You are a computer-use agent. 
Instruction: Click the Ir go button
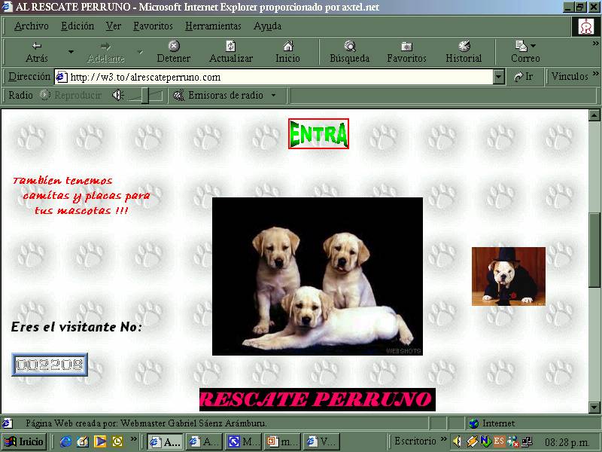pos(524,77)
